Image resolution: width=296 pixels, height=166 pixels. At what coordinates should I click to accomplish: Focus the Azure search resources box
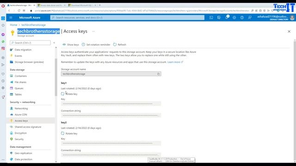tap(127, 18)
